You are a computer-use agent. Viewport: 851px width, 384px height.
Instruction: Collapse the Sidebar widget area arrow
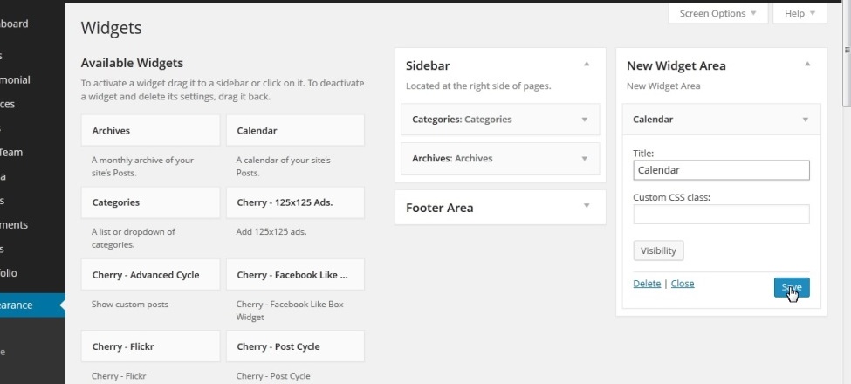click(x=587, y=65)
